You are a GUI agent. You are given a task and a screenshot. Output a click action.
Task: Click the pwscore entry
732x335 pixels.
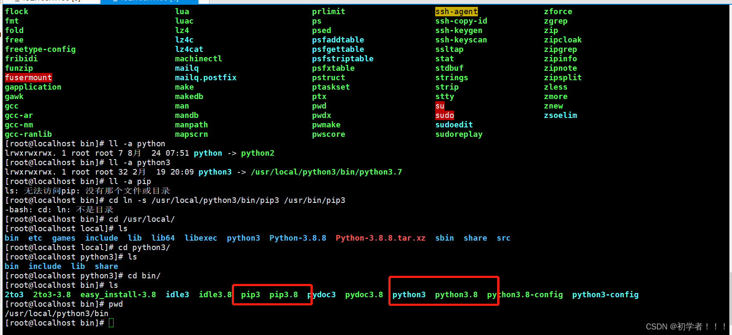tap(329, 134)
